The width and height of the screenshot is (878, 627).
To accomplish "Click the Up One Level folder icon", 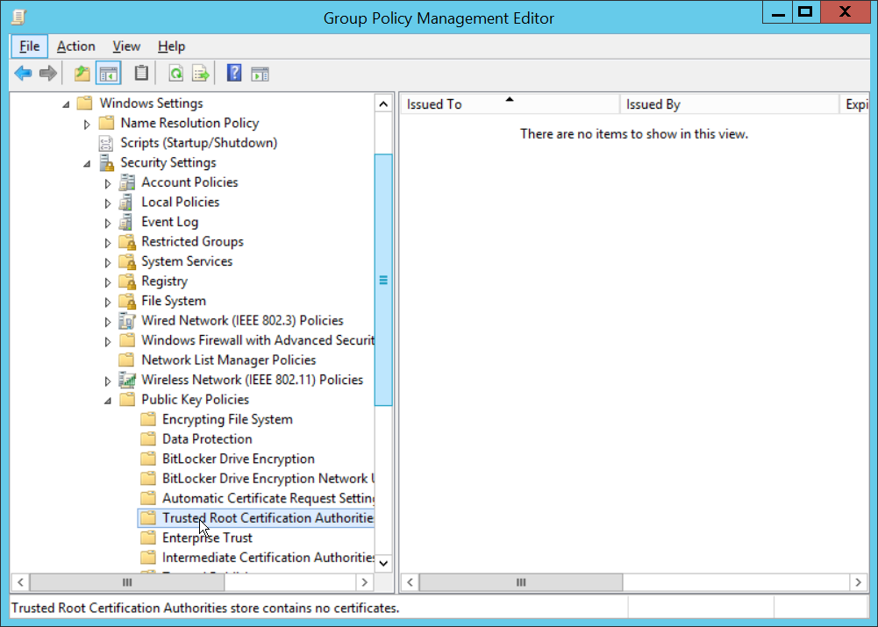I will (x=82, y=74).
